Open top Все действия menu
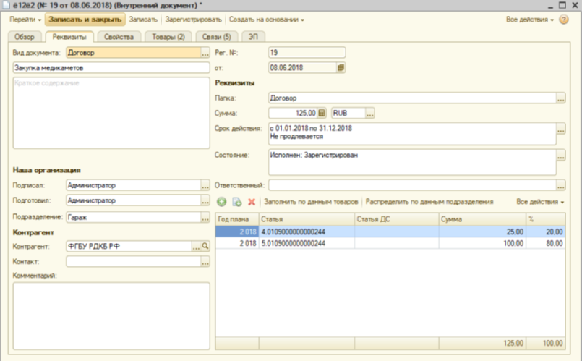Screen dimensions: 582x361 click(530, 20)
